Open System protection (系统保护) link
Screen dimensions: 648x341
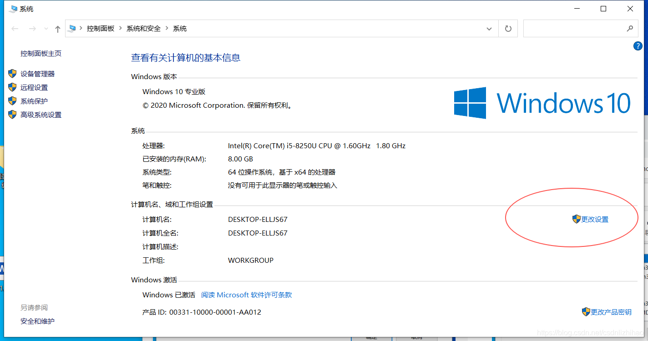pyautogui.click(x=34, y=101)
